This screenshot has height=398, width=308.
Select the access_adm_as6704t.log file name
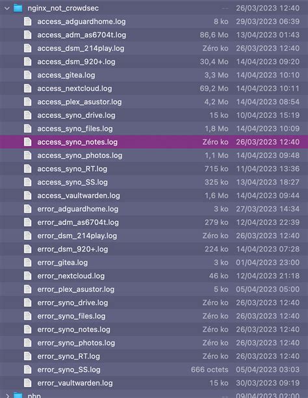click(82, 35)
